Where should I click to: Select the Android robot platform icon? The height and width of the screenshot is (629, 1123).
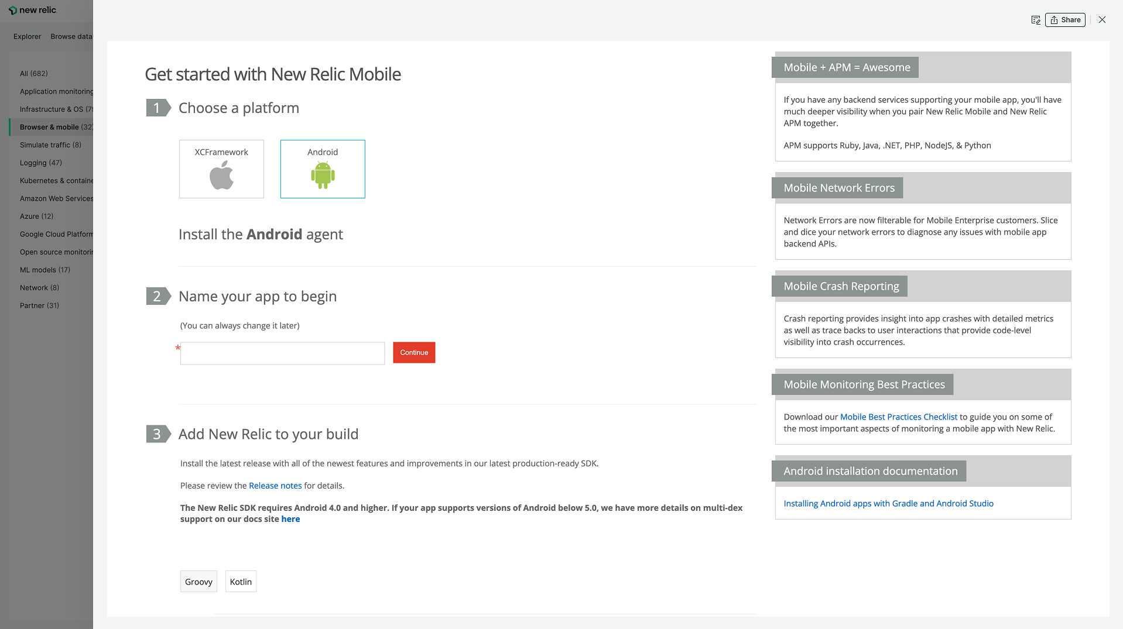click(323, 169)
